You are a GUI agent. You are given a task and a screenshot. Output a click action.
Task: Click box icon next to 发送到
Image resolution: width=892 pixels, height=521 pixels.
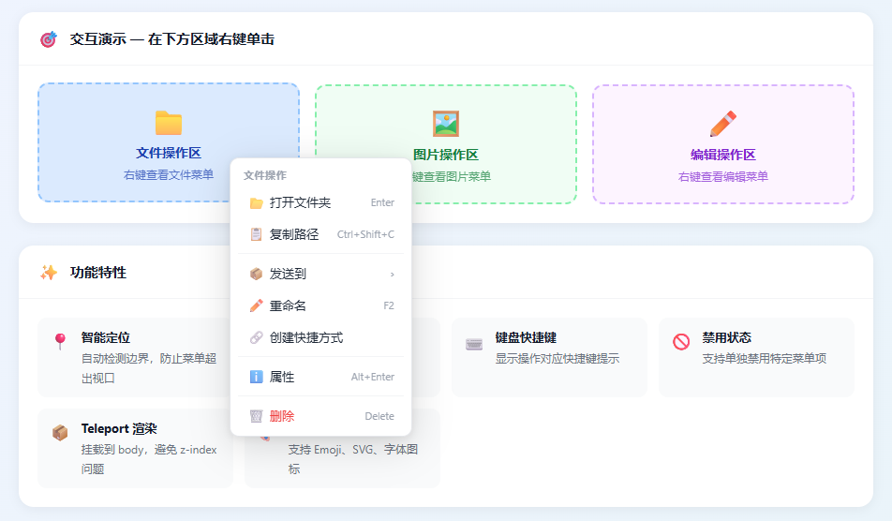257,275
